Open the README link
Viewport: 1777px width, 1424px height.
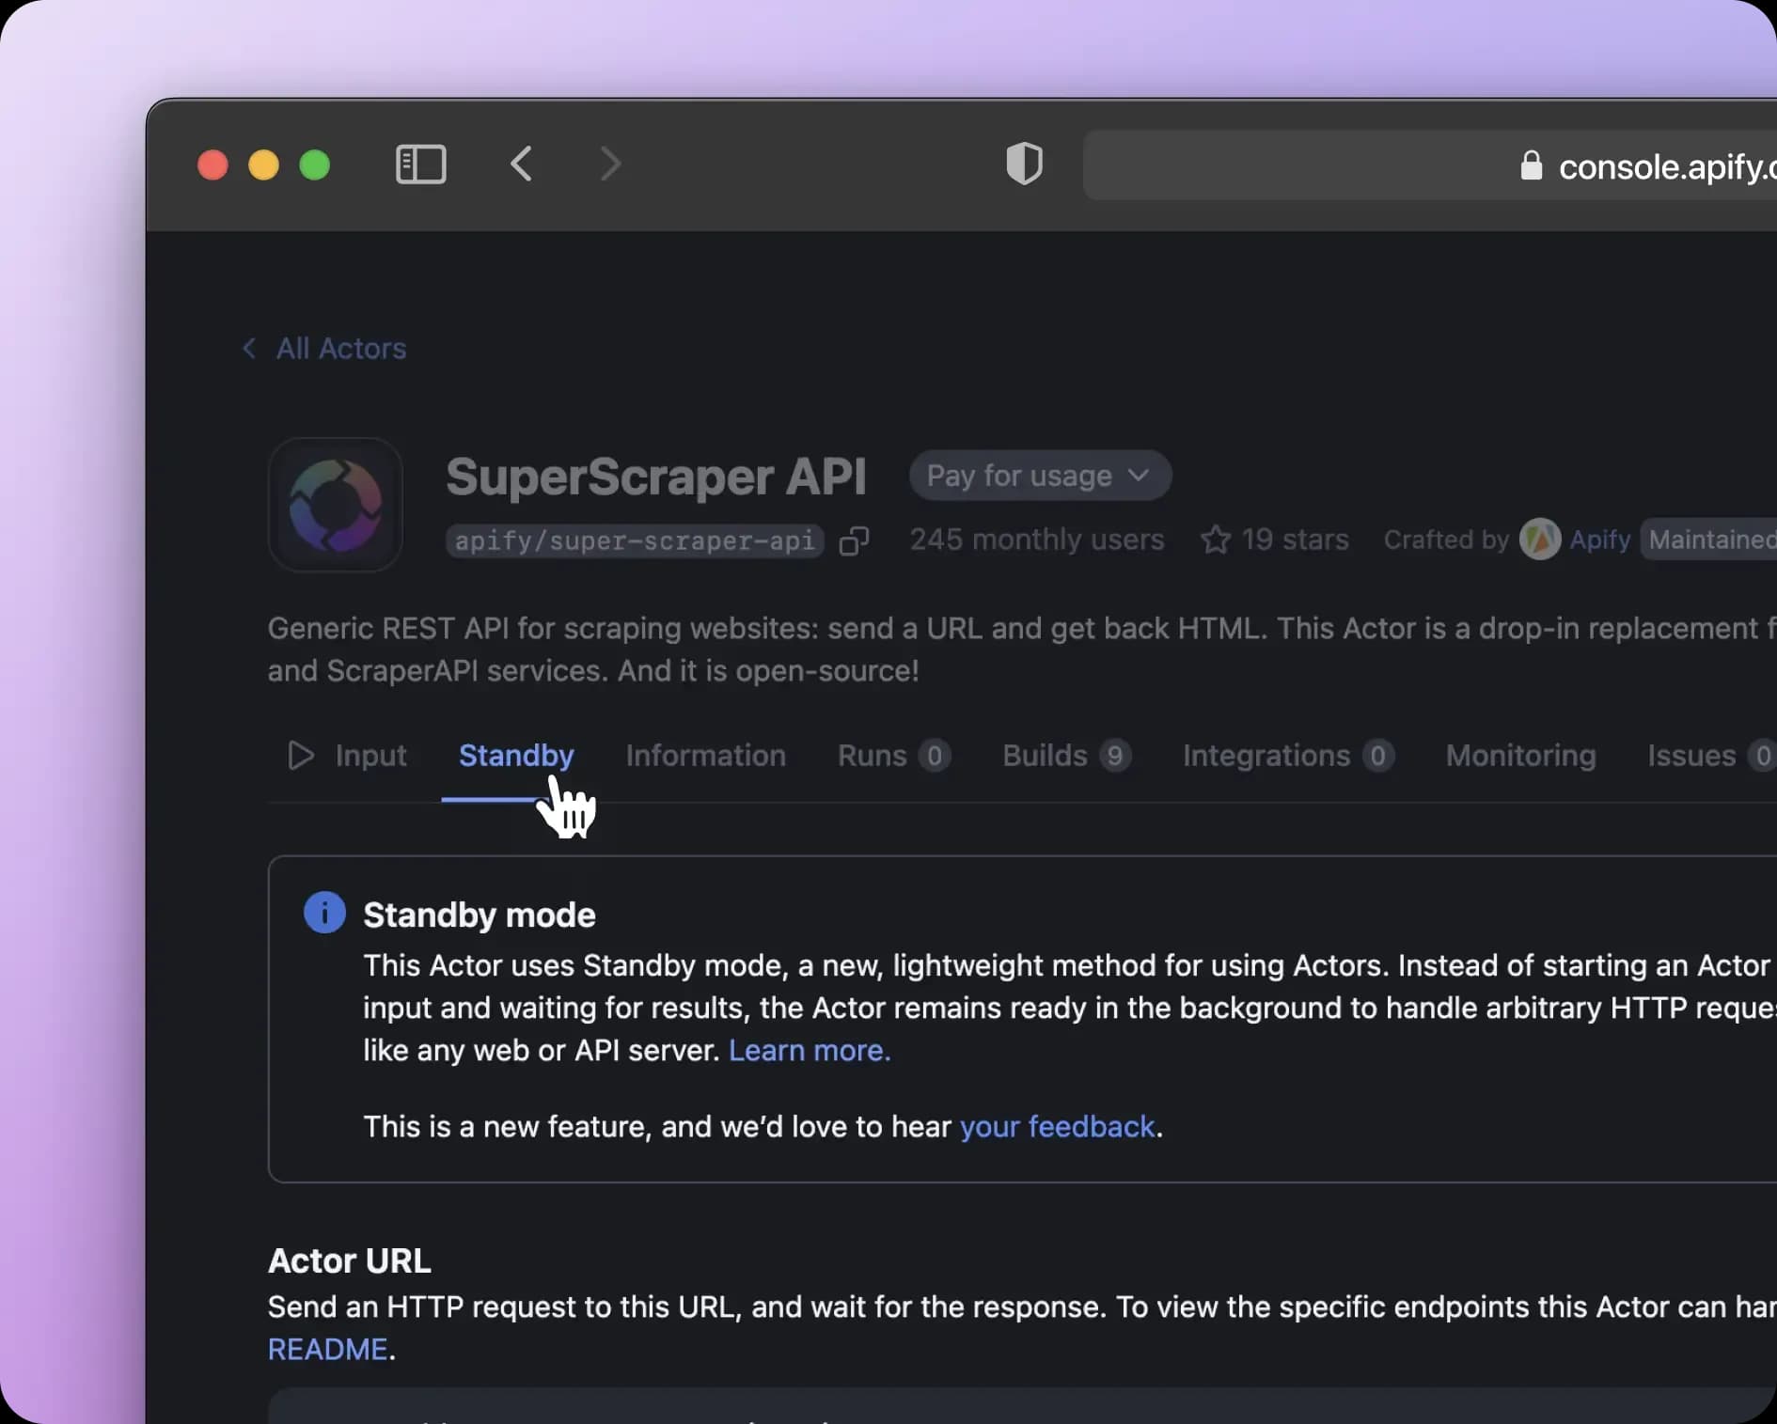point(327,1349)
